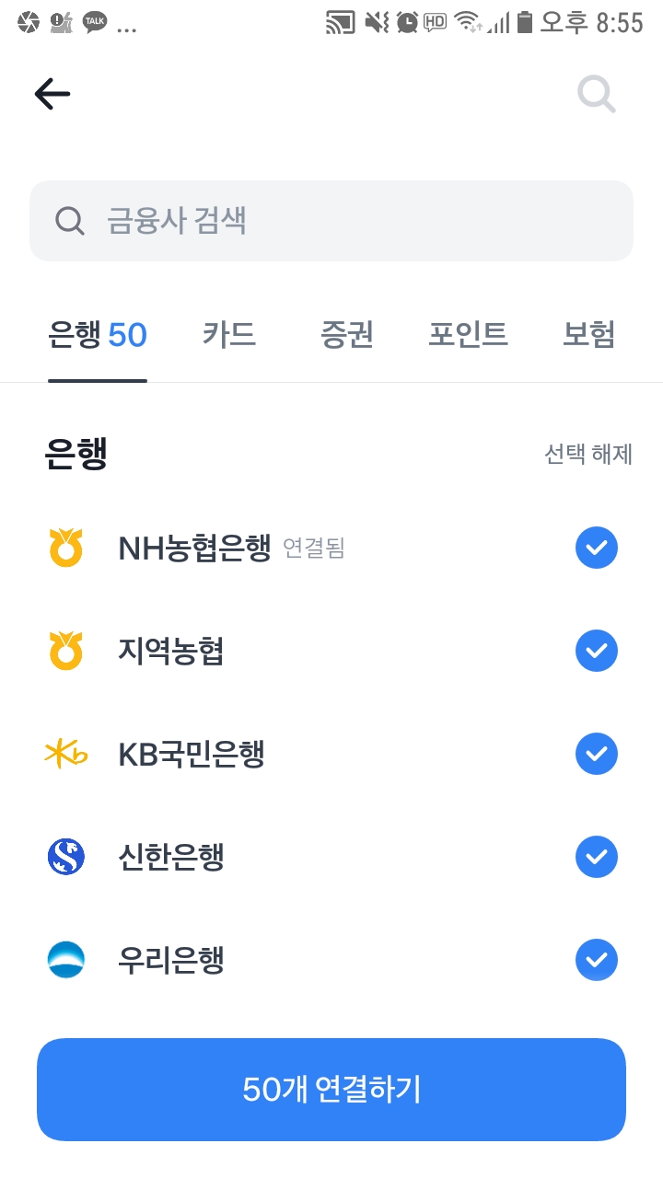Image resolution: width=663 pixels, height=1178 pixels.
Task: Toggle the 신한은행 checkmark off
Action: [x=597, y=857]
